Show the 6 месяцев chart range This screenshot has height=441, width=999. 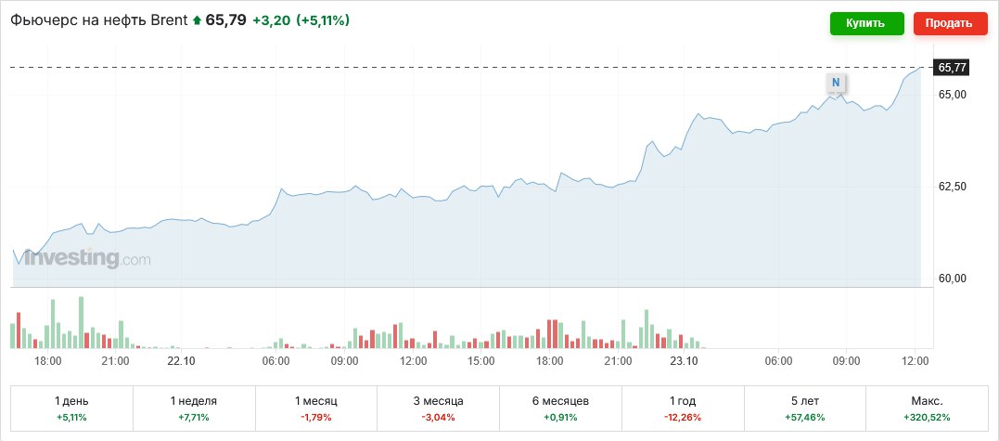tap(560, 409)
